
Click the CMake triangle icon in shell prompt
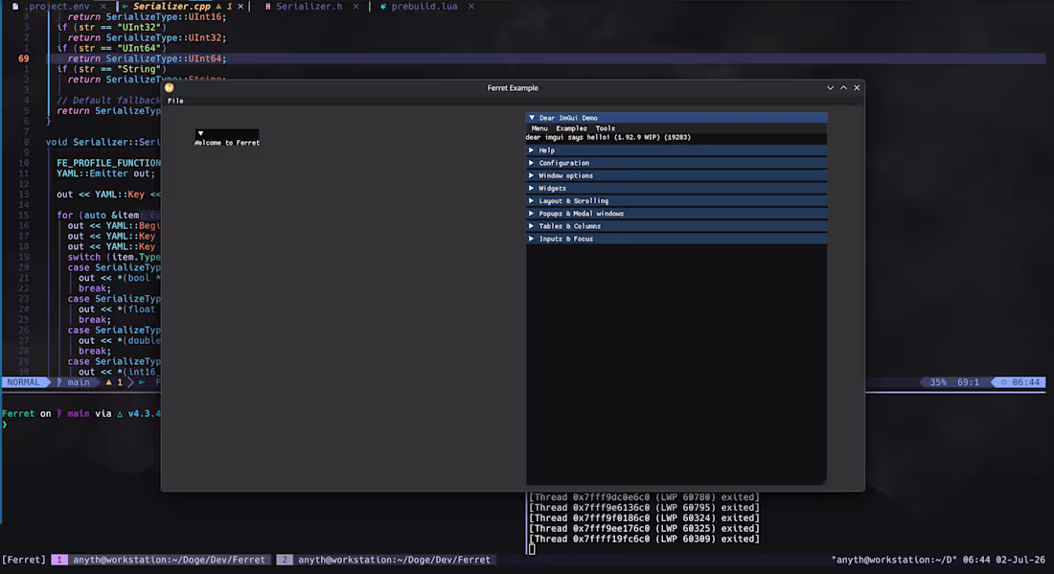tap(120, 414)
